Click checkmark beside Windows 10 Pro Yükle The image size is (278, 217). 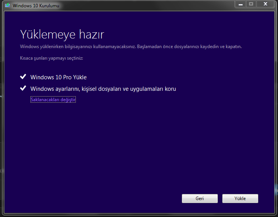[x=23, y=77]
